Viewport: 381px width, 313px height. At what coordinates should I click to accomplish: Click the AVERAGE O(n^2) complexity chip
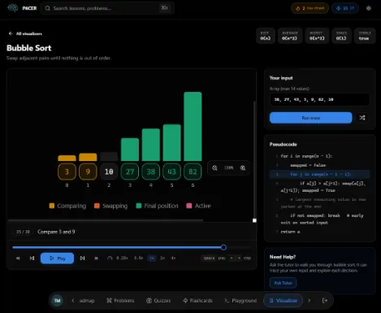click(289, 36)
